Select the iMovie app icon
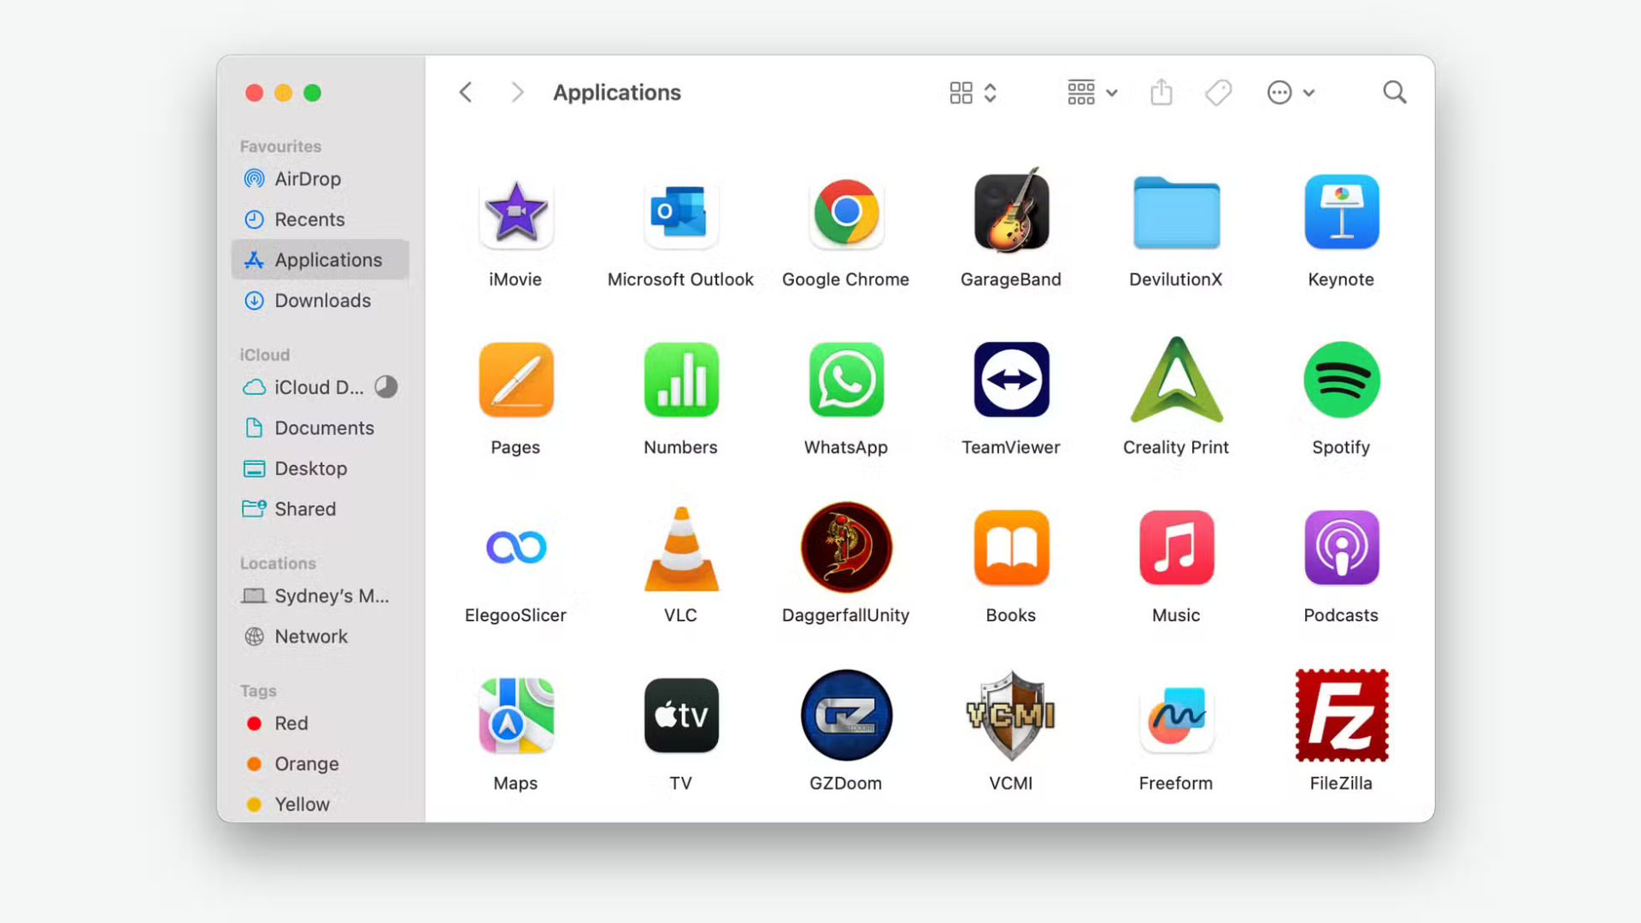The height and width of the screenshot is (923, 1641). click(x=515, y=212)
